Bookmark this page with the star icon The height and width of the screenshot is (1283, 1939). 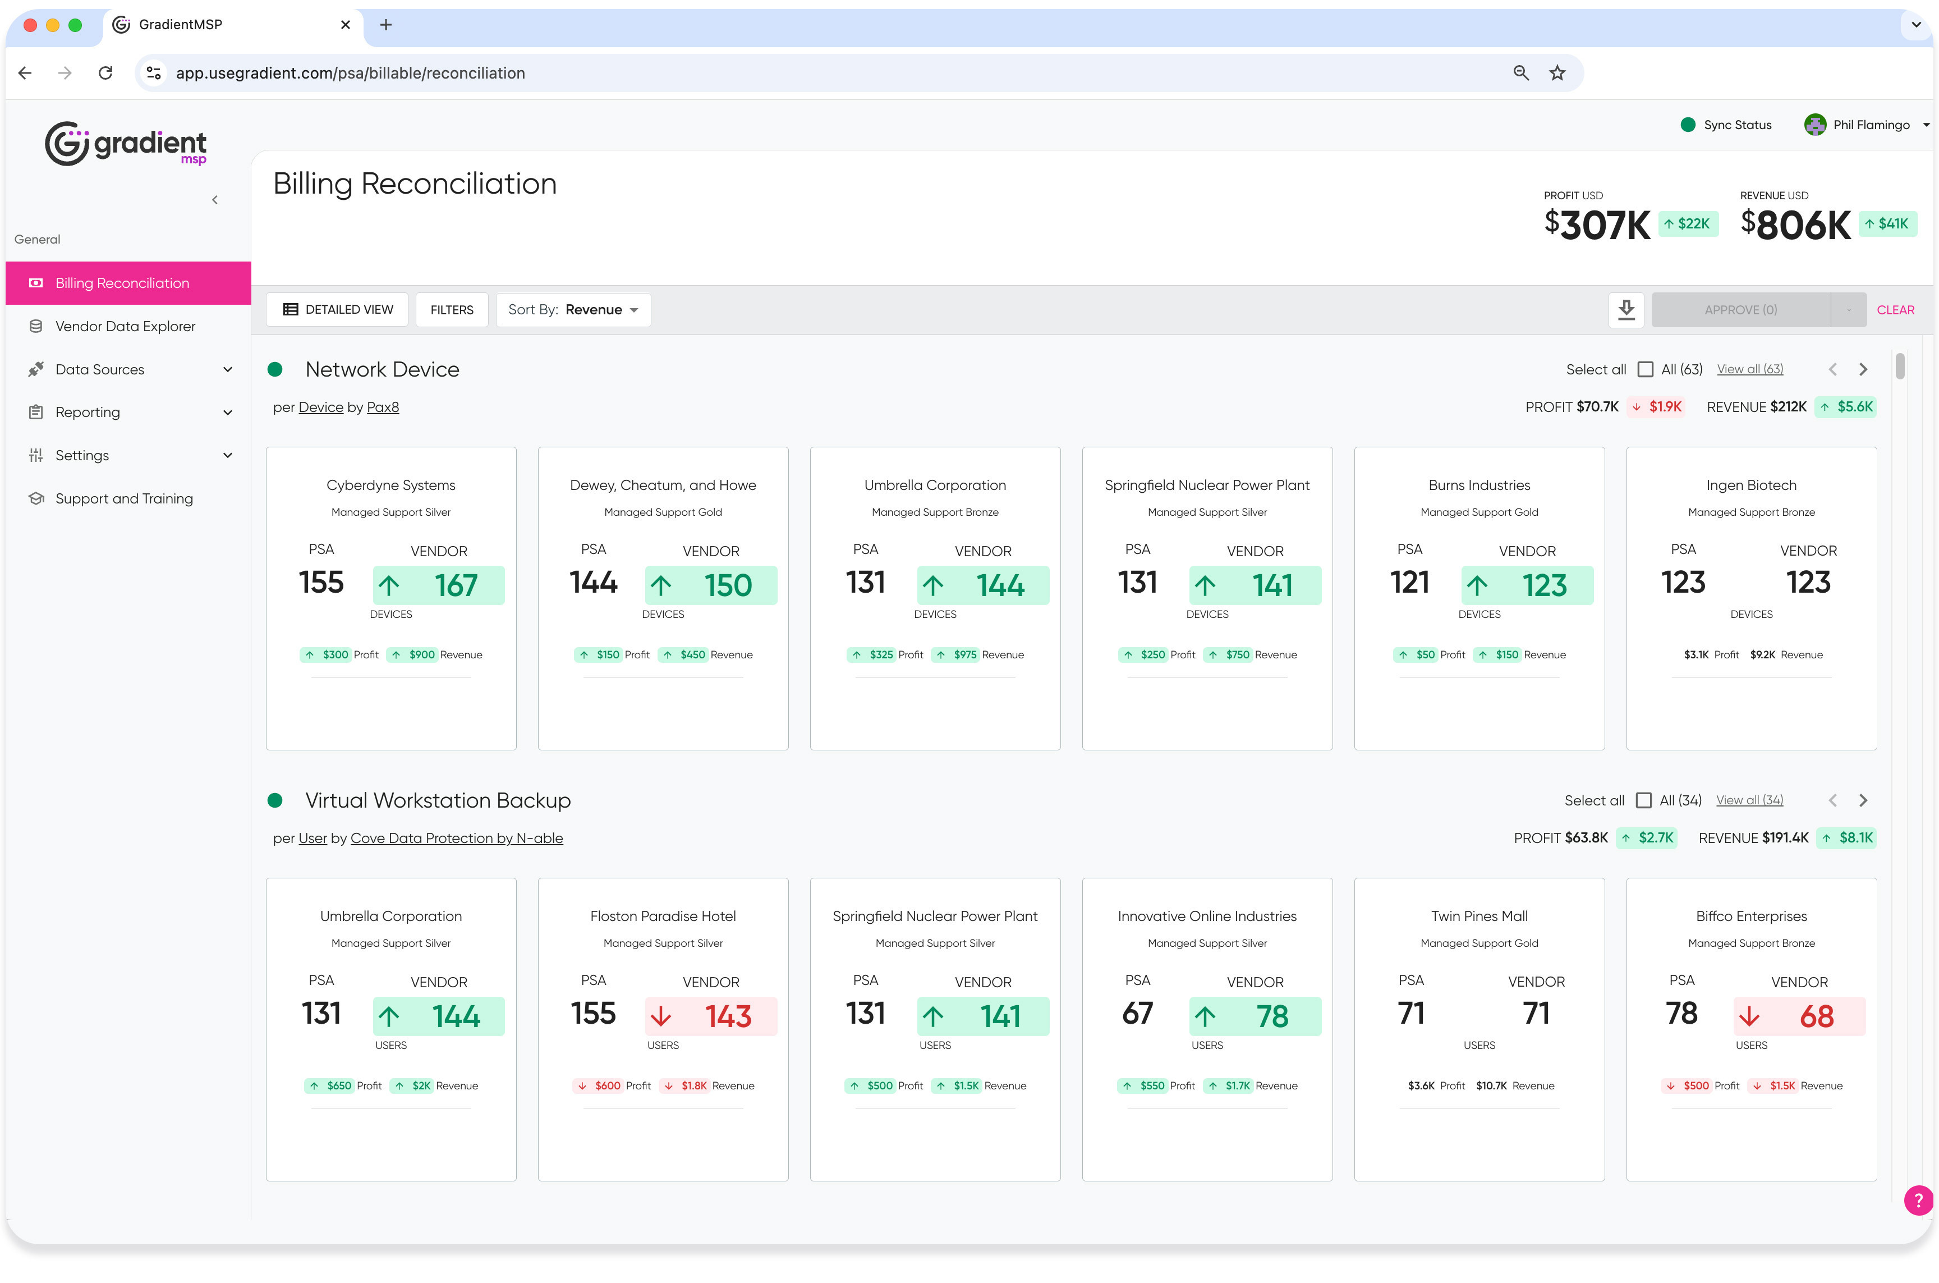point(1557,74)
